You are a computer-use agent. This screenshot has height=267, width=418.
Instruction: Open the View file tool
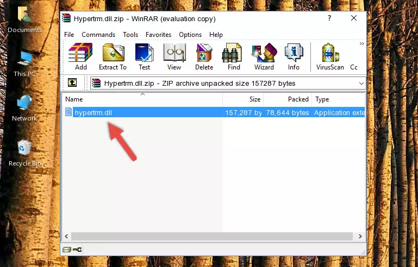(174, 56)
